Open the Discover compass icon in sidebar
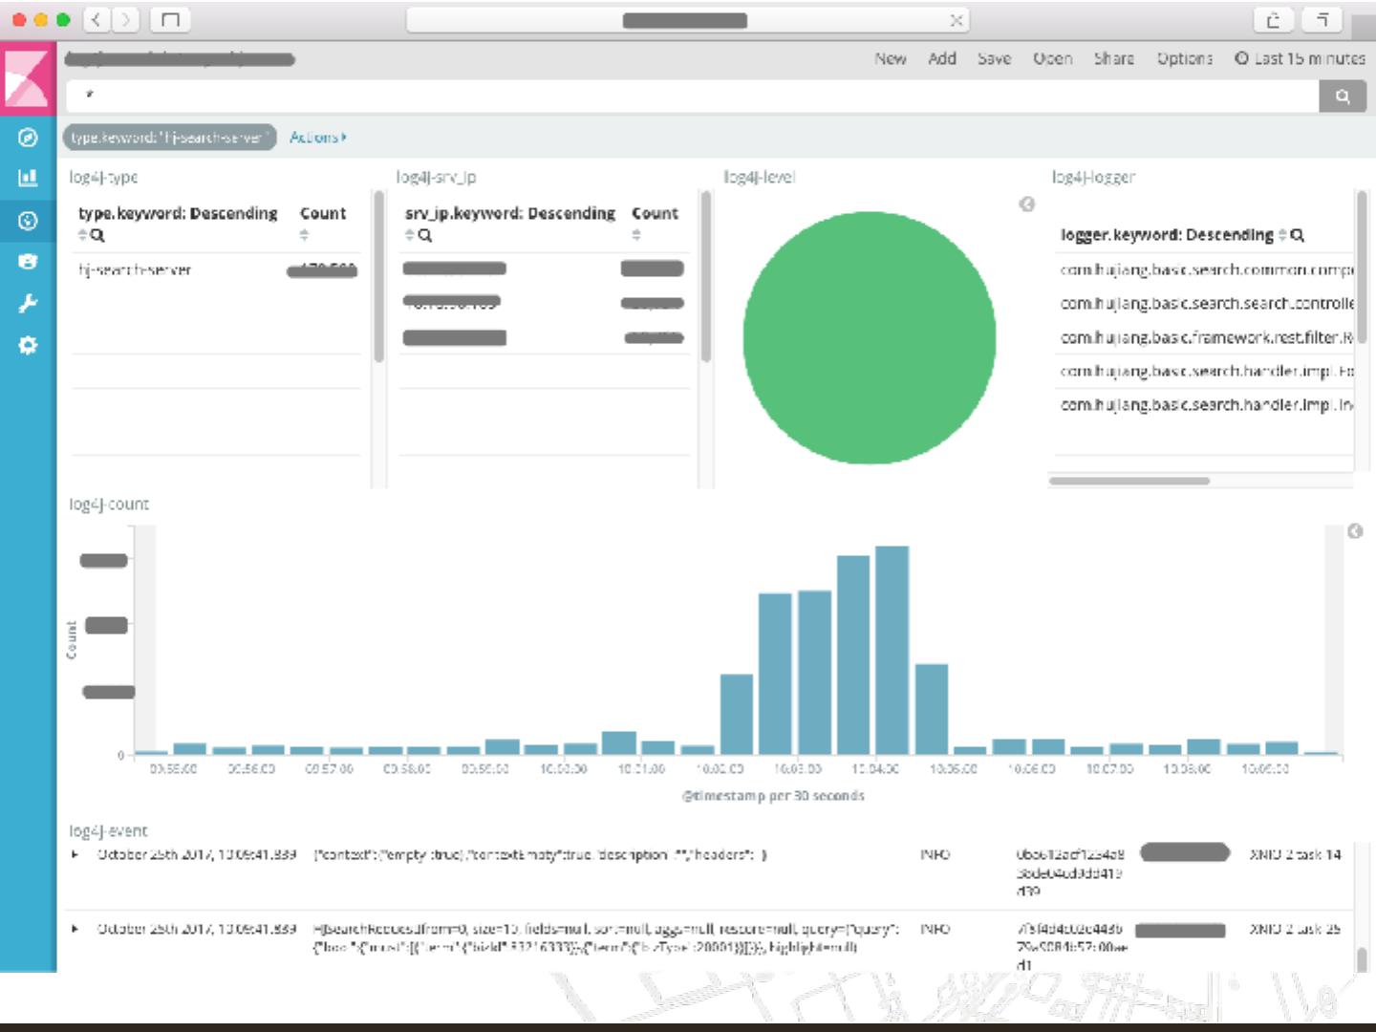 coord(28,138)
